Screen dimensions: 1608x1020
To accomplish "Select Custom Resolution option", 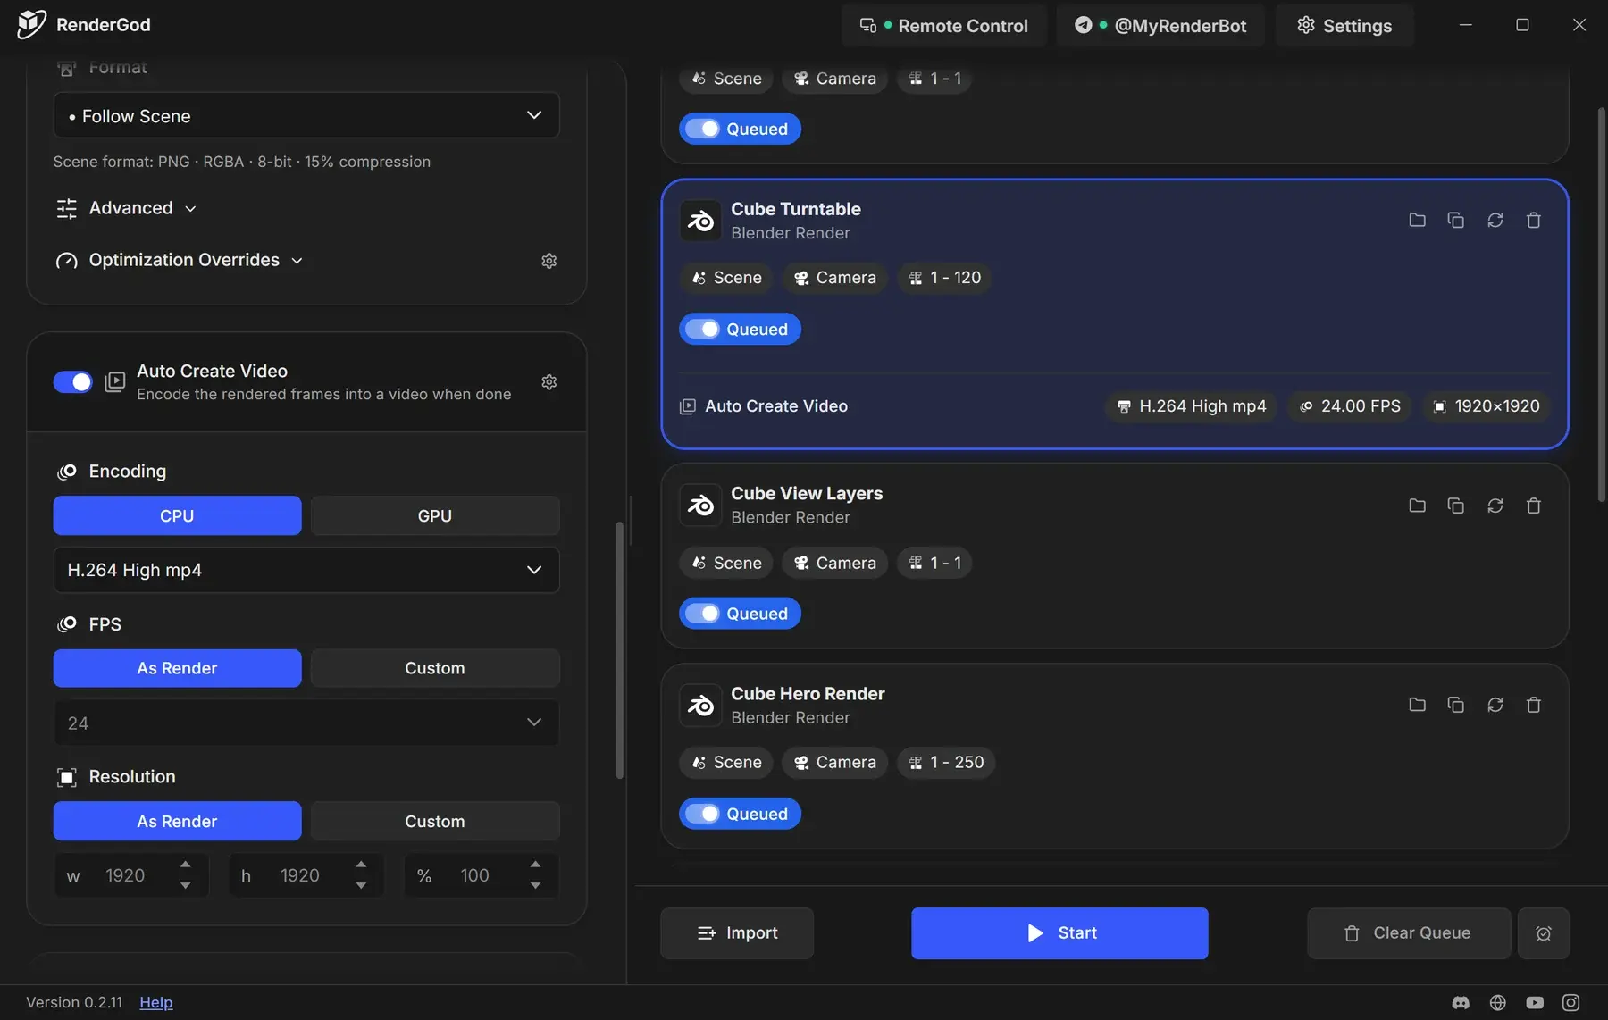I will click(435, 821).
